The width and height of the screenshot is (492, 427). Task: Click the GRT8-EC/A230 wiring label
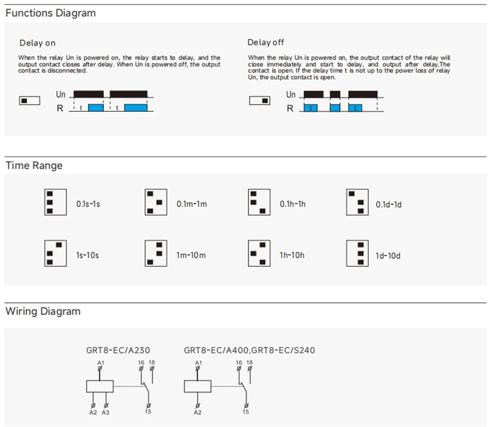(118, 350)
